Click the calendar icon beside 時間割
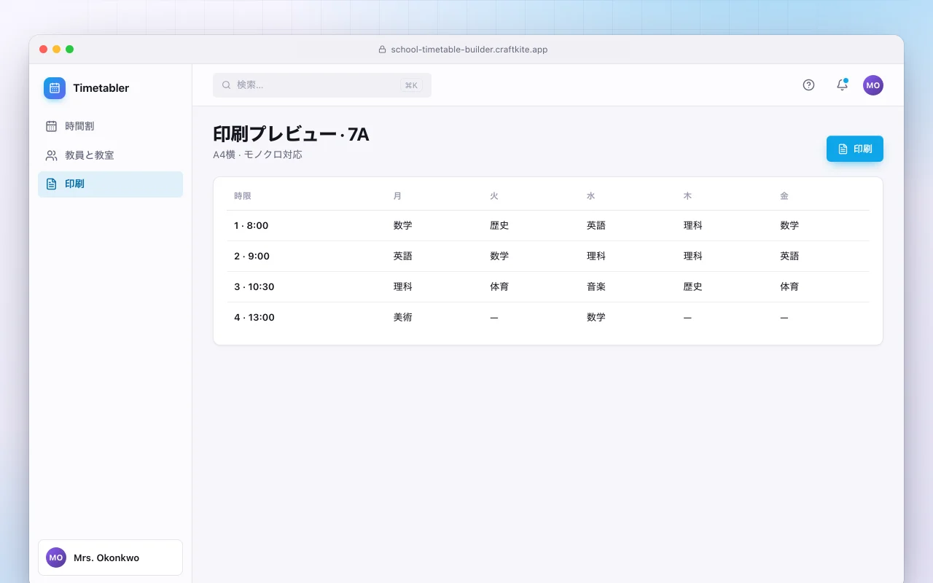933x583 pixels. coord(51,126)
